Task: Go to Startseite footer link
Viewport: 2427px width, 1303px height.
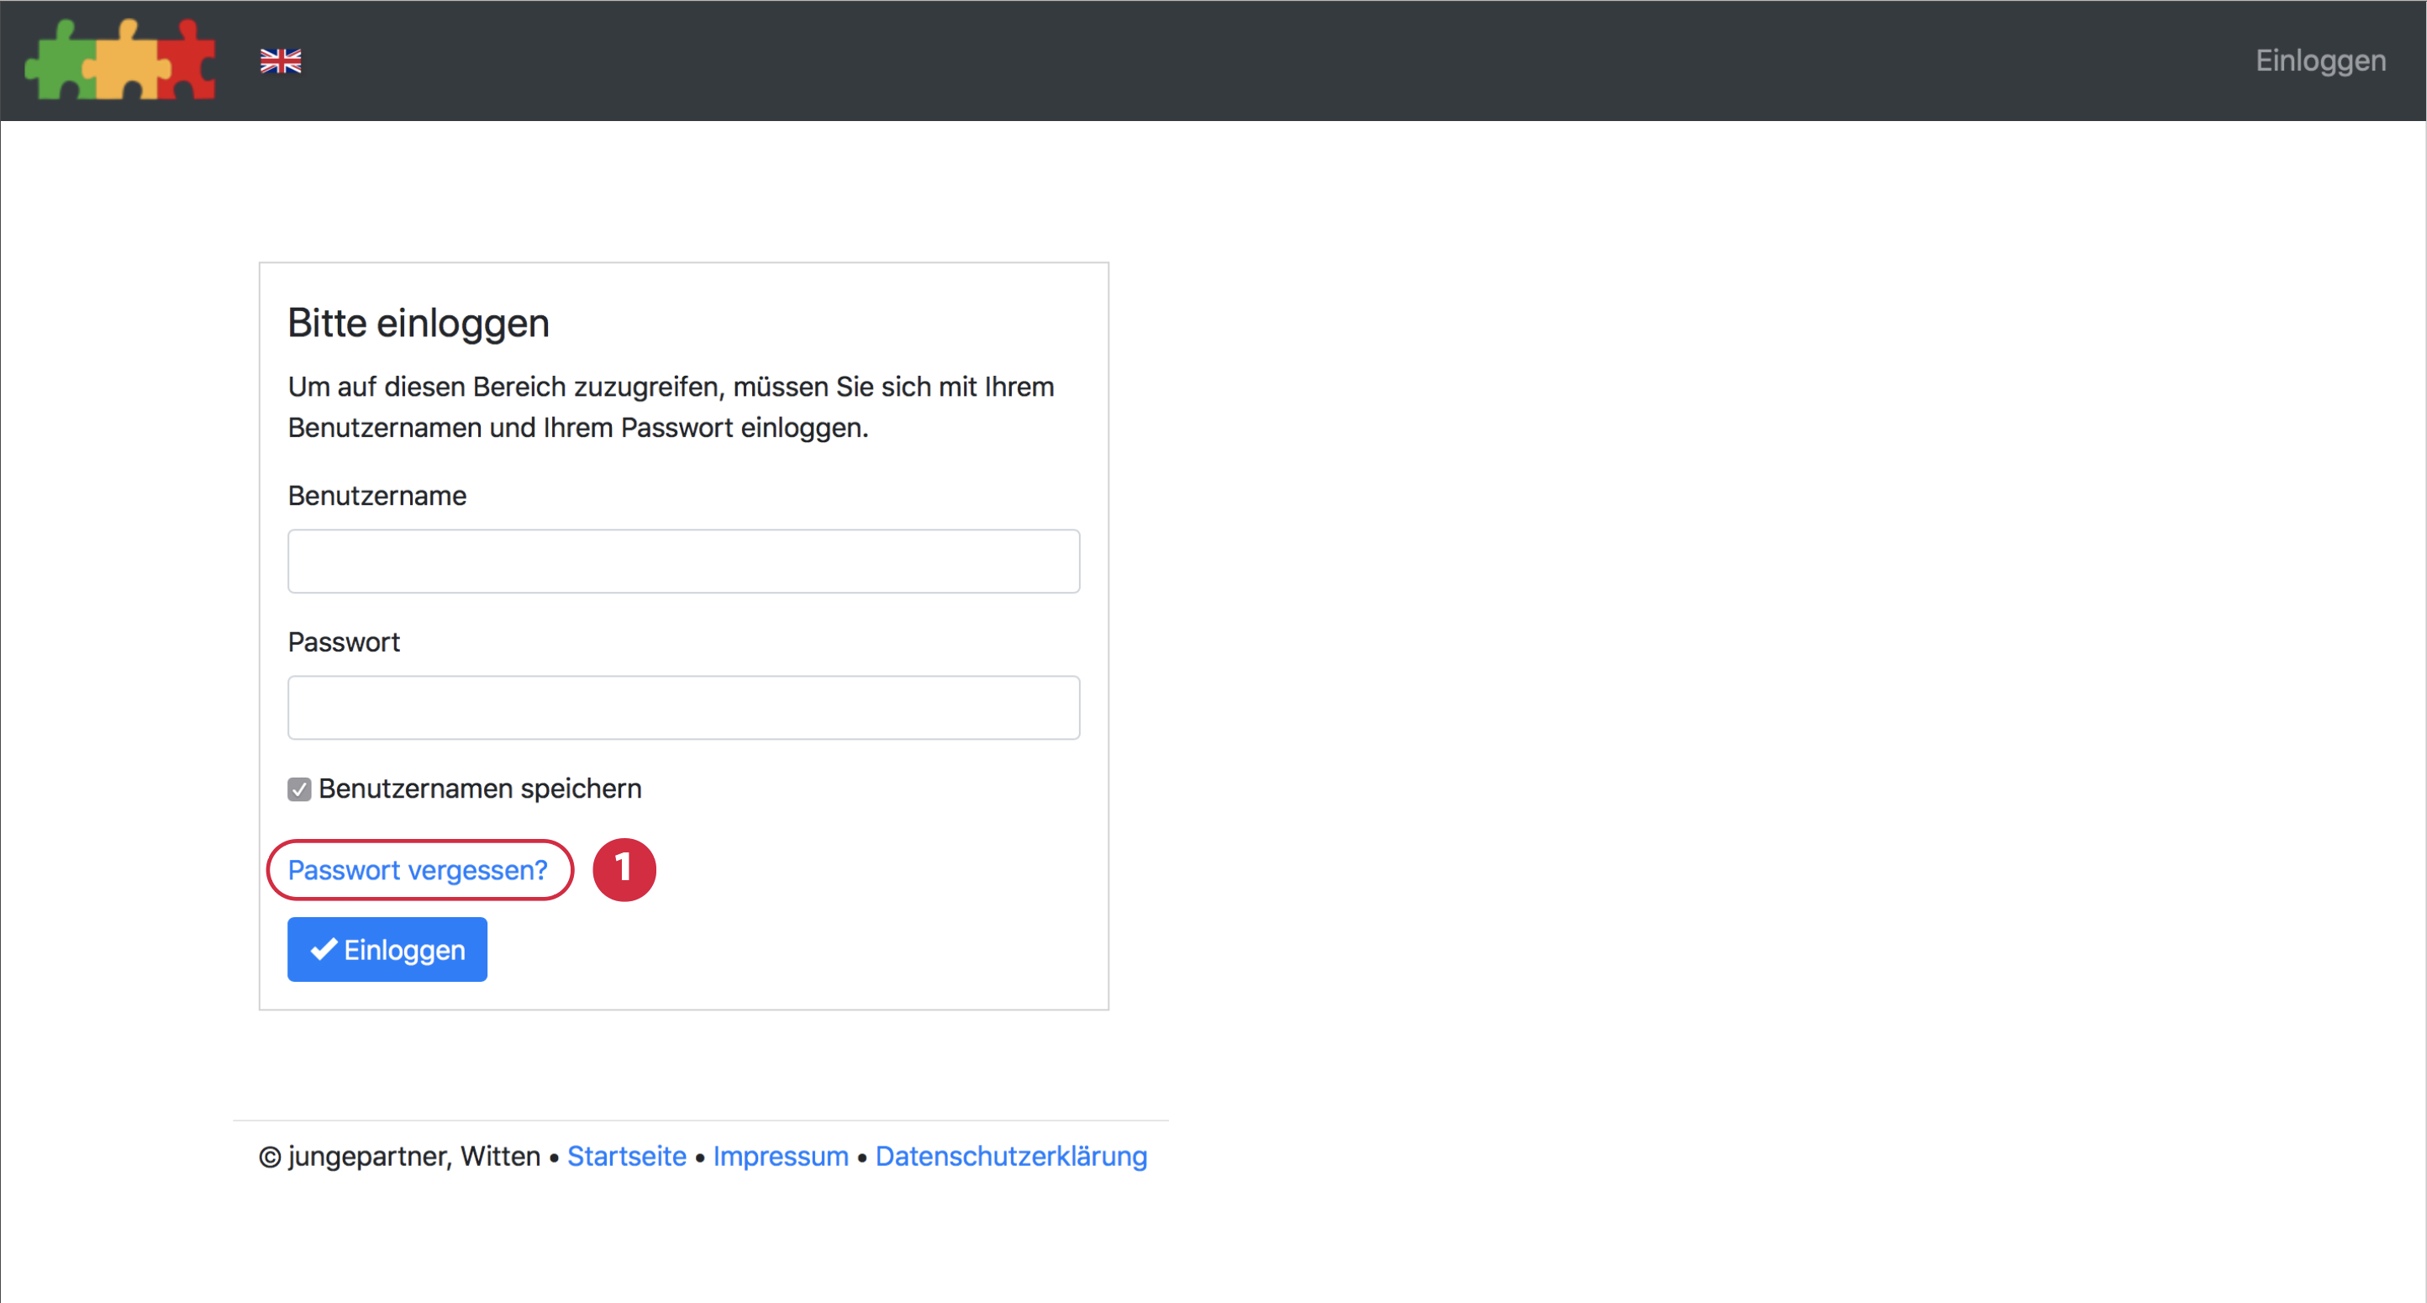Action: (x=627, y=1156)
